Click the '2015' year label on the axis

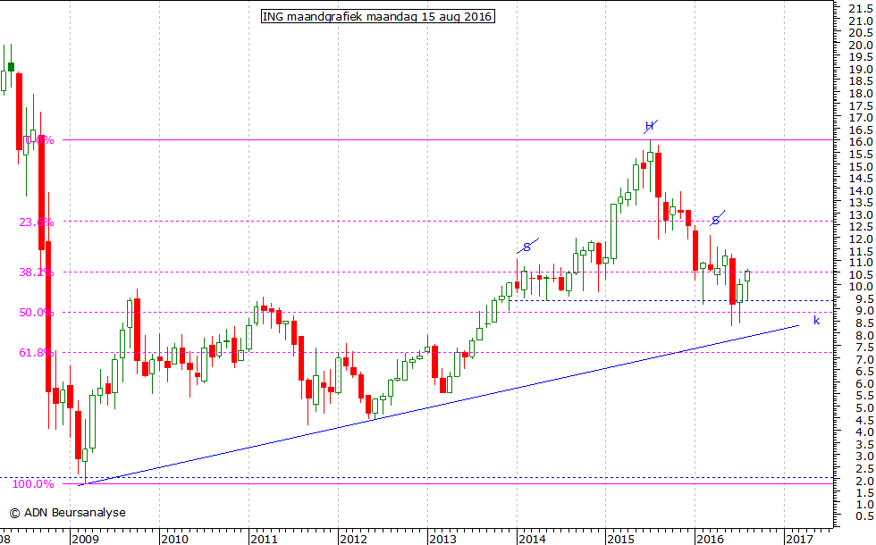pyautogui.click(x=620, y=539)
